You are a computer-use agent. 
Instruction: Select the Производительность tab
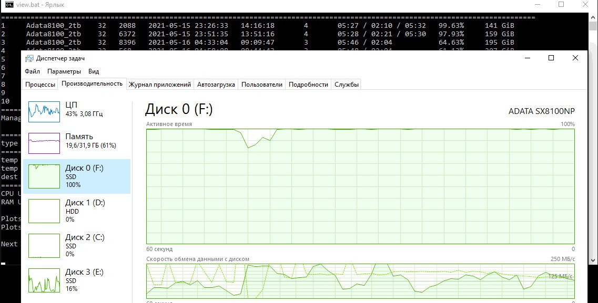point(92,83)
